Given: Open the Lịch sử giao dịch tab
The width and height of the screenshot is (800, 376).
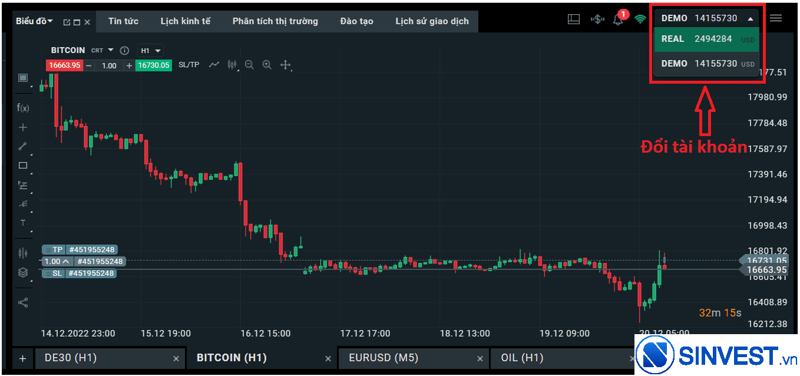Looking at the screenshot, I should coord(432,21).
